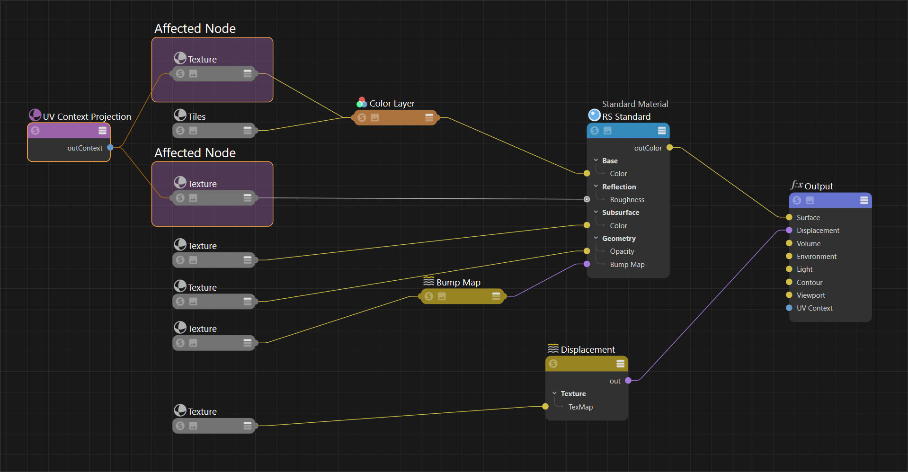Open the port list menu on Output node
The width and height of the screenshot is (908, 472).
(864, 200)
